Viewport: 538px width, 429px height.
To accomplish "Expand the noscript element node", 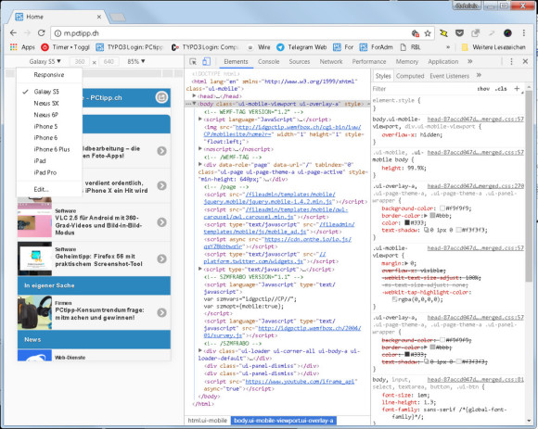I will [200, 149].
